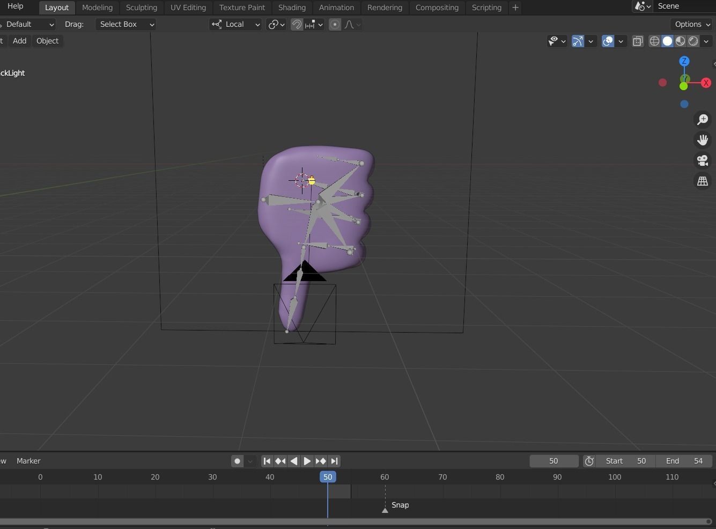Click the X axis on navigation gizmo
The image size is (716, 529).
[x=706, y=83]
